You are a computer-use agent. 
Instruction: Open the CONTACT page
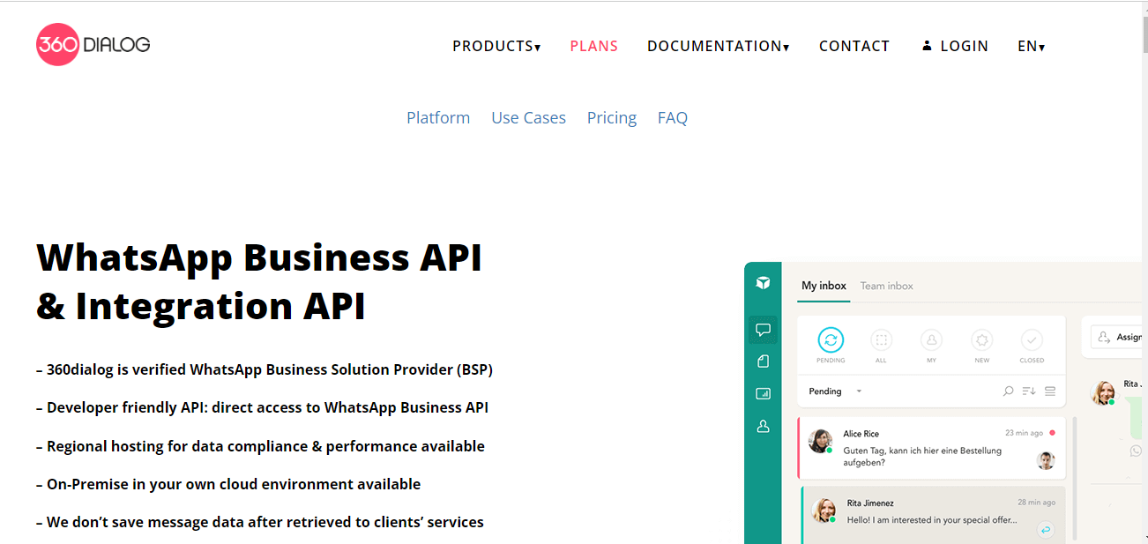click(854, 46)
